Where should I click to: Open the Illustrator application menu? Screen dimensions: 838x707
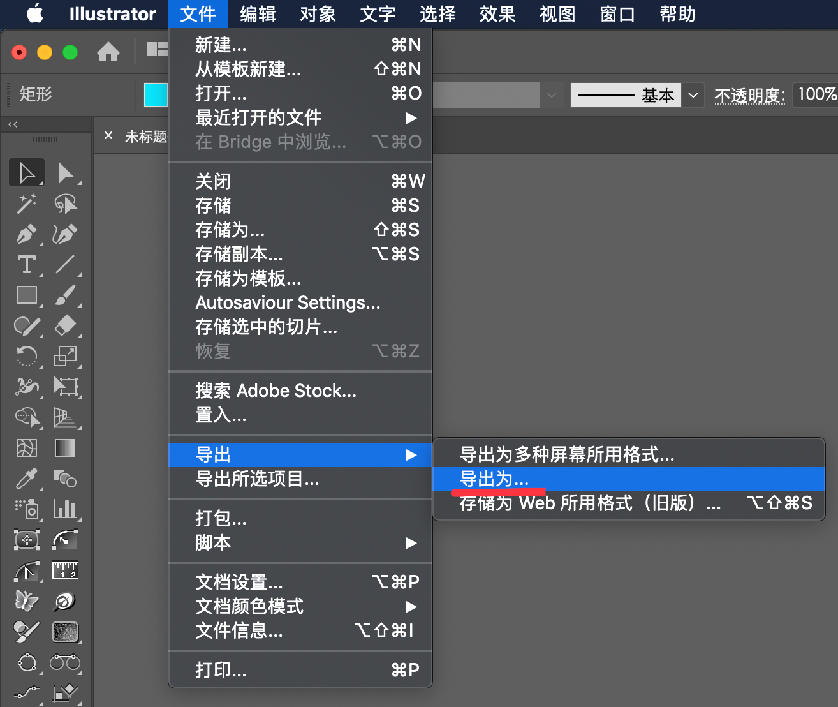tap(112, 14)
